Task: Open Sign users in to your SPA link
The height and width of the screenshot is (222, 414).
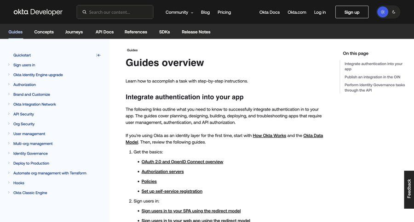Action: (191, 211)
